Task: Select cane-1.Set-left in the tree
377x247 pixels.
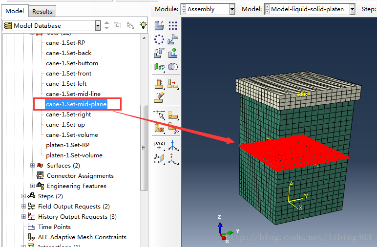Action: coord(66,84)
